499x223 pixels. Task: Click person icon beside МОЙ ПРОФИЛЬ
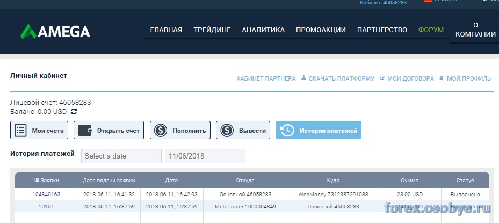442,77
